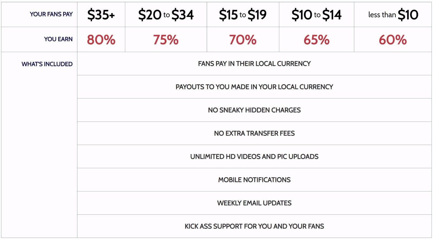Click the YOU EARN row label

point(58,39)
